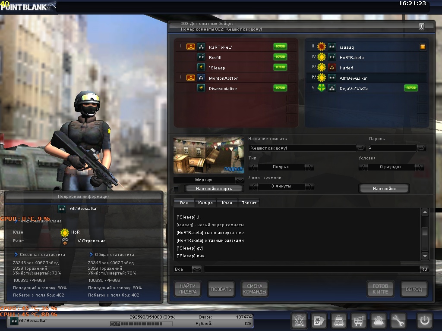Open the Мидтаун map dropdown
The height and width of the screenshot is (331, 442).
coord(240,180)
